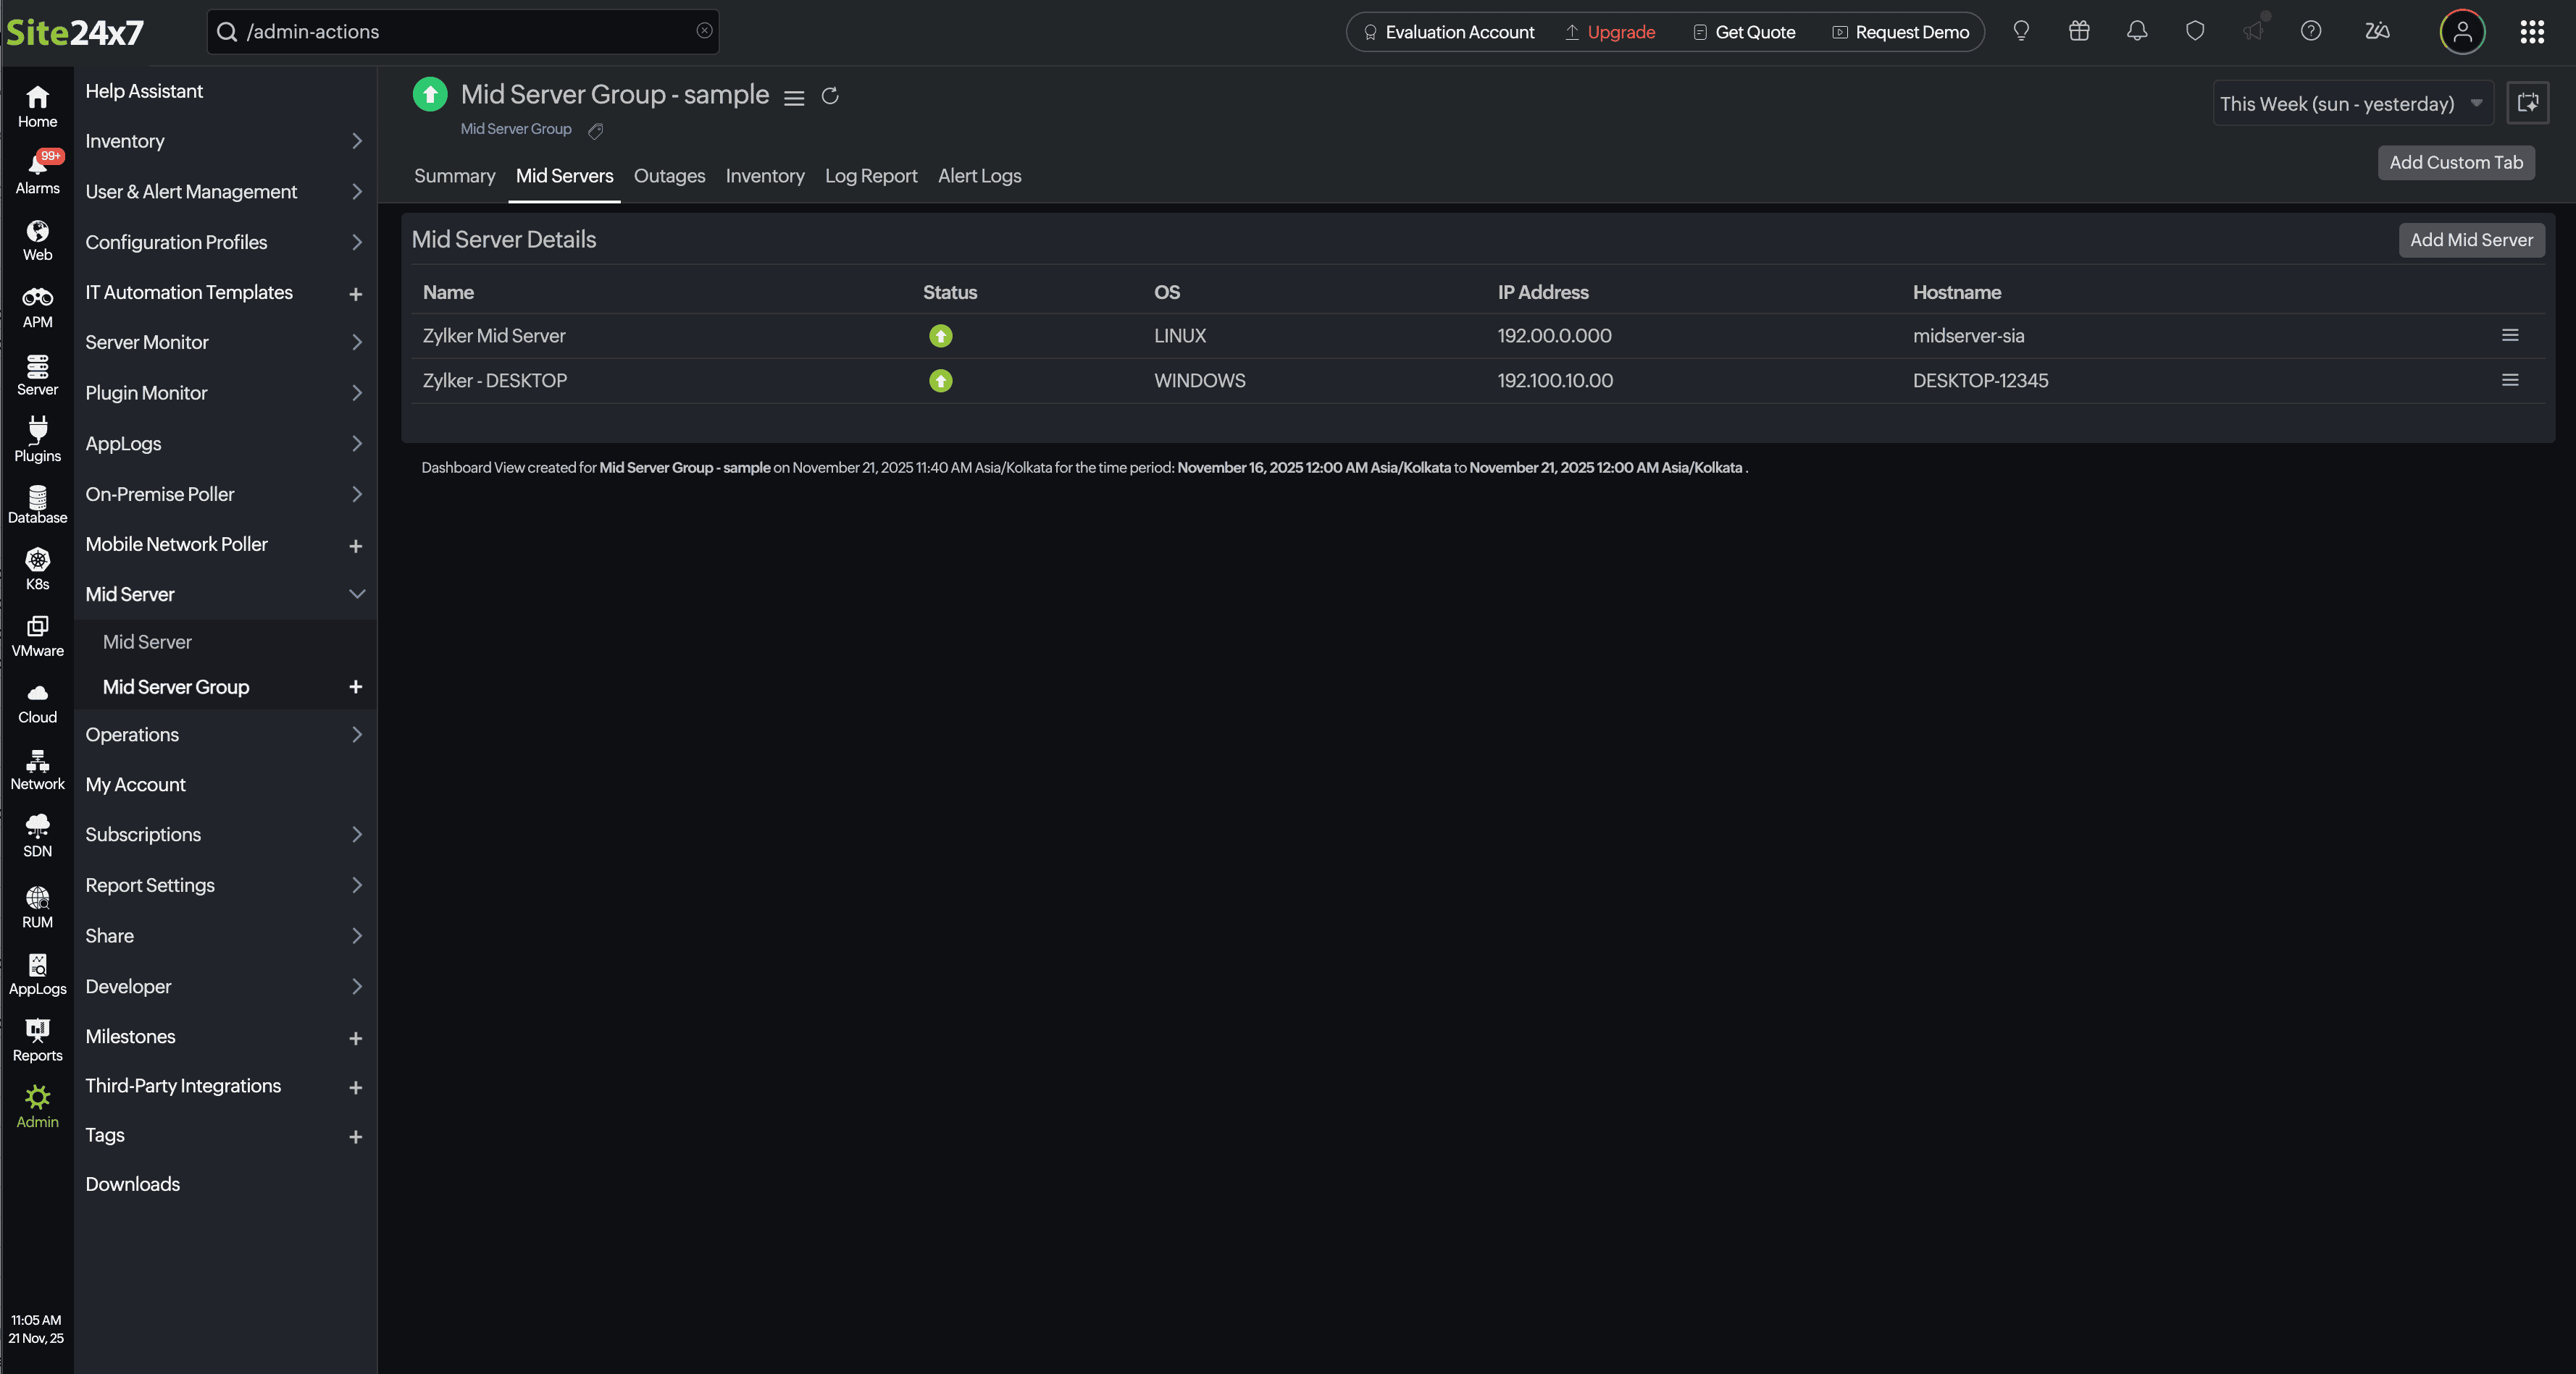Open the Alert Logs tab

coord(979,176)
